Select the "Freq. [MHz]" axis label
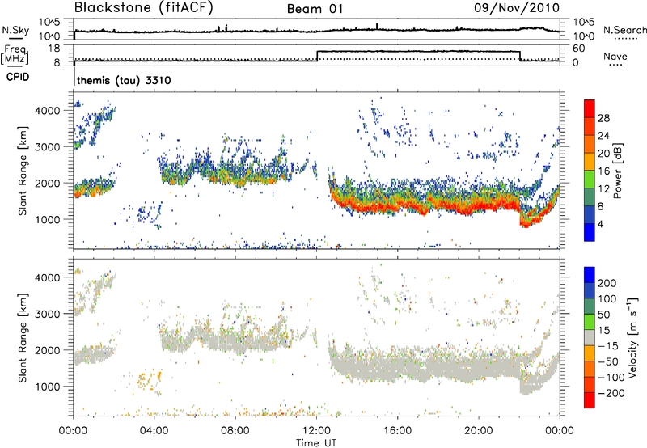The width and height of the screenshot is (647, 448). pos(15,55)
